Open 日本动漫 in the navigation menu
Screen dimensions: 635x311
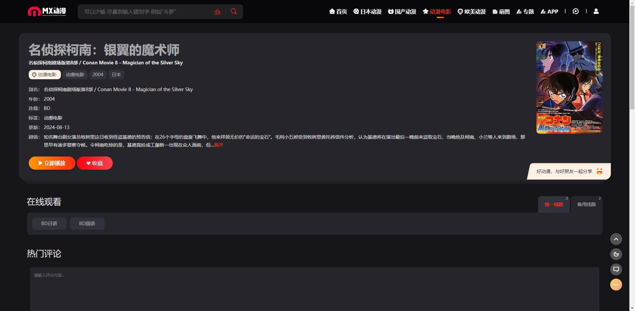(x=367, y=12)
